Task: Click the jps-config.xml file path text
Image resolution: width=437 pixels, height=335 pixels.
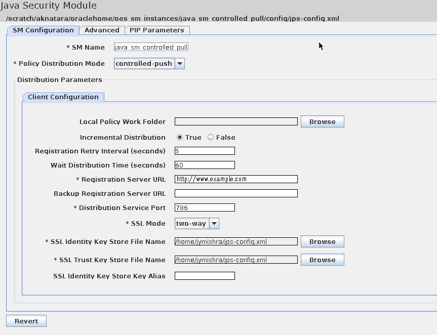Action: (x=173, y=18)
